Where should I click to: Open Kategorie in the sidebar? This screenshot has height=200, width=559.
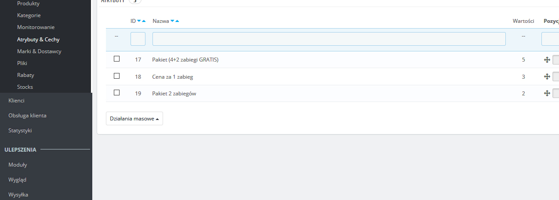(29, 15)
